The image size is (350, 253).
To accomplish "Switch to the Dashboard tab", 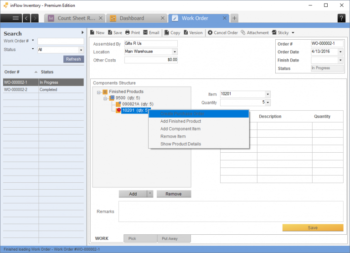I will click(132, 18).
